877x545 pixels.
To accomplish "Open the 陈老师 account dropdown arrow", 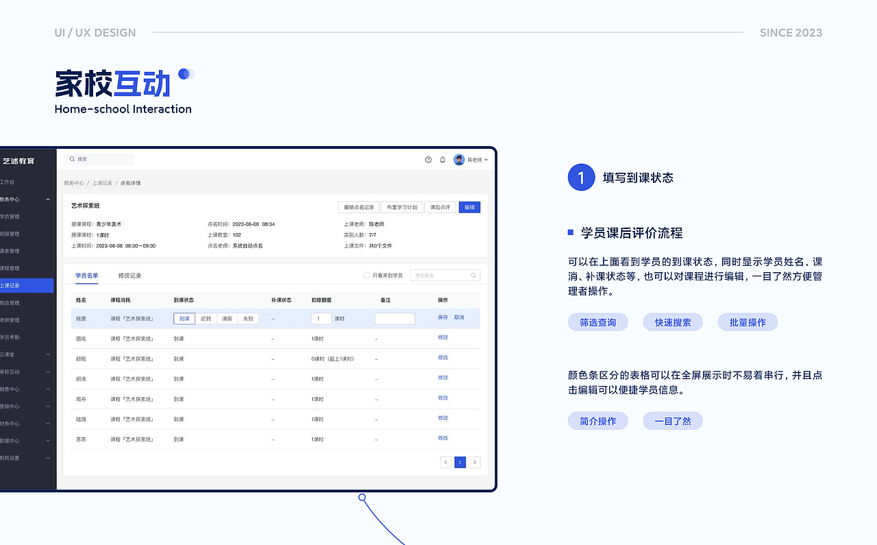I will (486, 160).
